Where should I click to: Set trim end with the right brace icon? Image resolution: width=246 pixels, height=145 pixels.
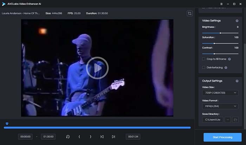91,137
